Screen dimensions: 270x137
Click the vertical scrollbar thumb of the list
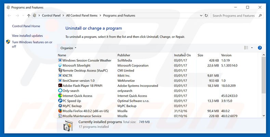point(264,75)
